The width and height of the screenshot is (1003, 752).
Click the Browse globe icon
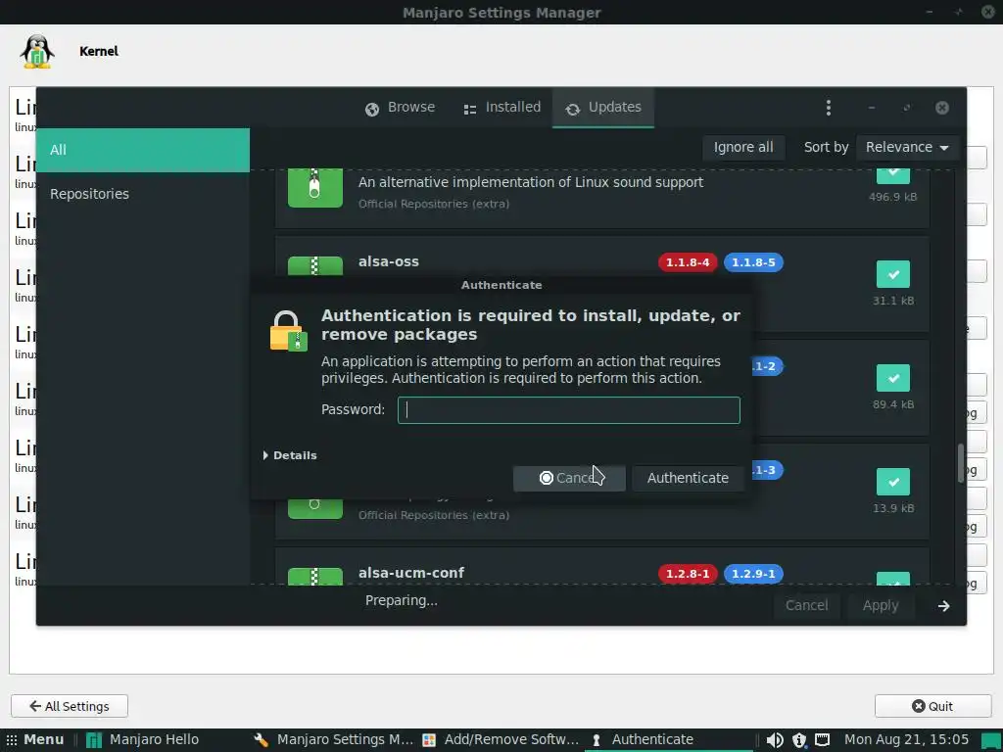point(372,110)
